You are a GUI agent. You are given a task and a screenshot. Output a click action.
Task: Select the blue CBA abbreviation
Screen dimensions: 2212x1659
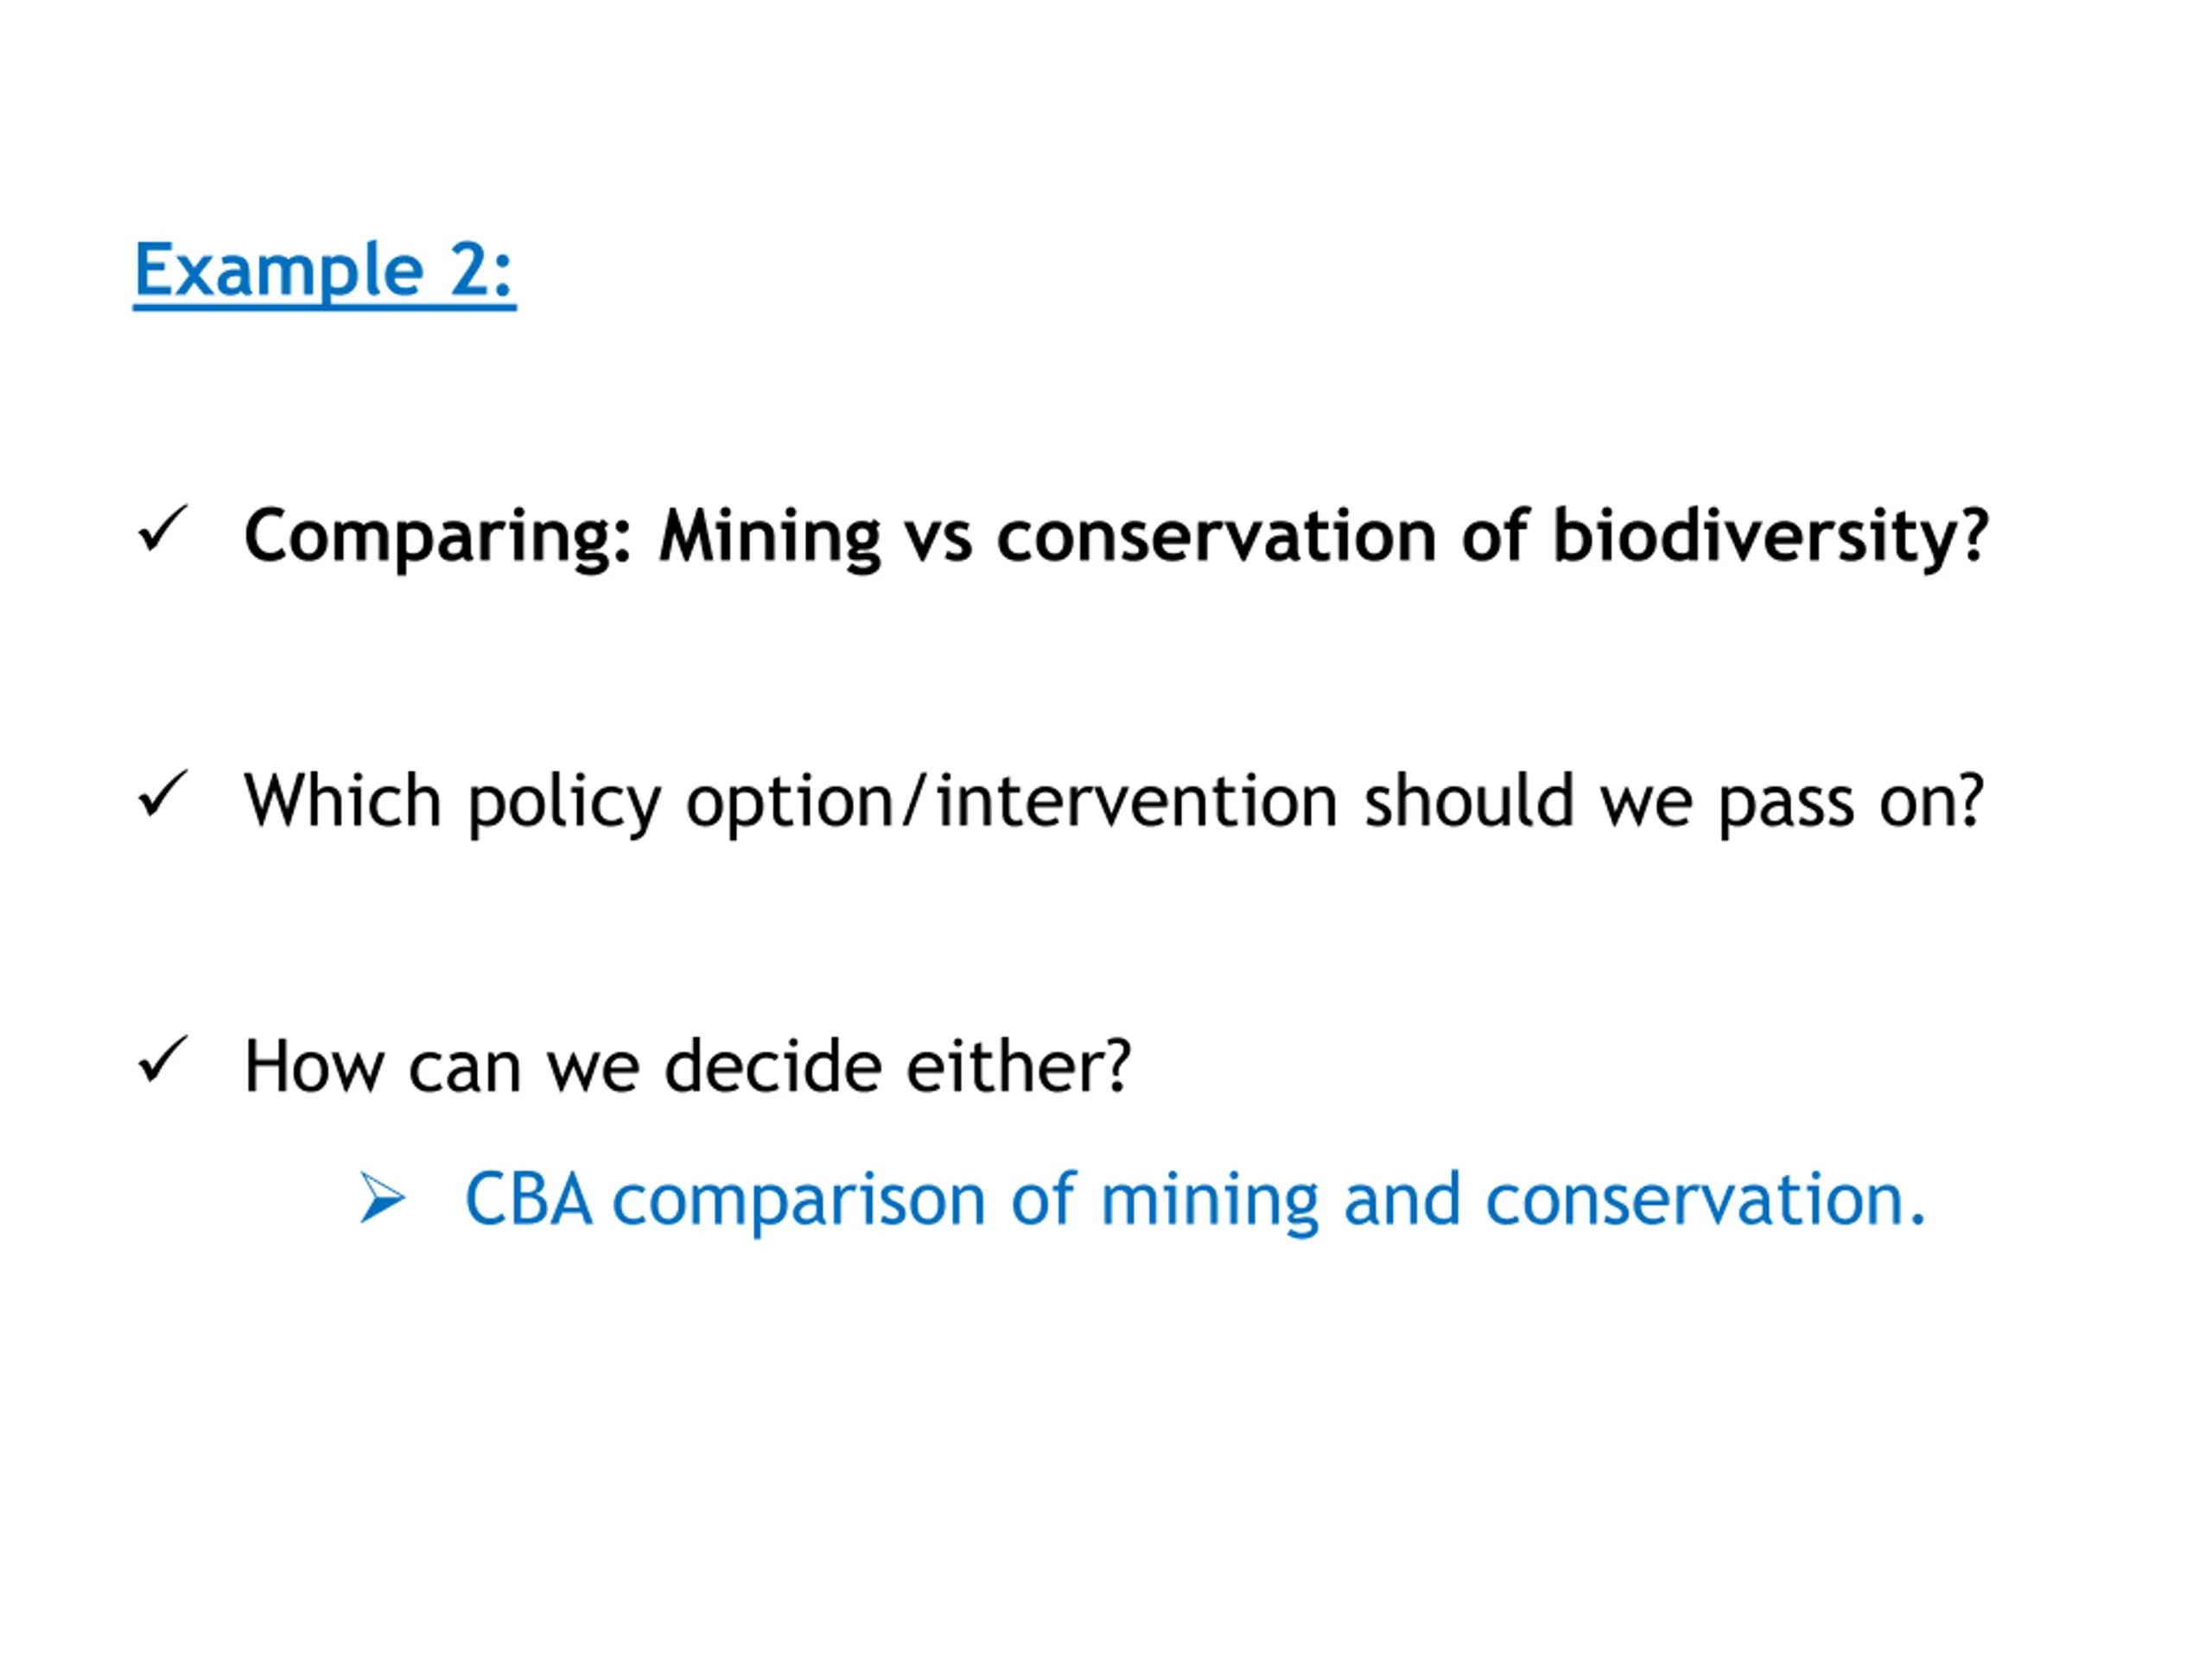(528, 1199)
